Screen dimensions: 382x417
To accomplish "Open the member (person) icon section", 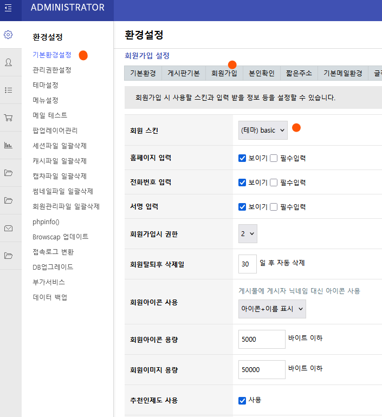I will tap(8, 62).
